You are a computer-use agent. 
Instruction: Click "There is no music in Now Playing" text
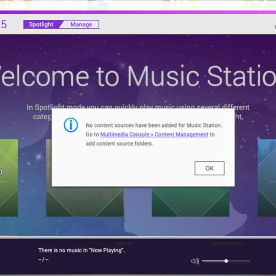pos(82,251)
